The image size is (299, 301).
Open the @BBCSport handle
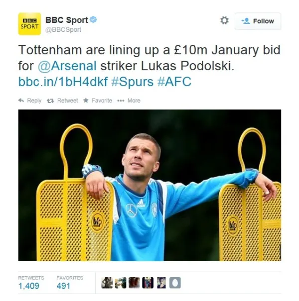pos(63,29)
